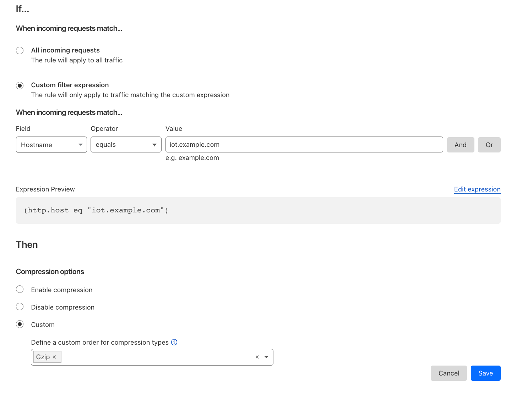Choose Custom filter expression radio button
522x395 pixels.
click(20, 85)
